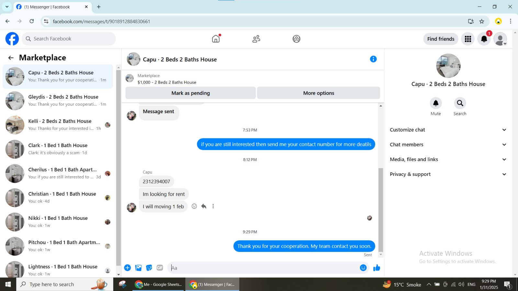This screenshot has height=291, width=518.
Task: Open the Friends icon in top navigation
Action: [256, 39]
